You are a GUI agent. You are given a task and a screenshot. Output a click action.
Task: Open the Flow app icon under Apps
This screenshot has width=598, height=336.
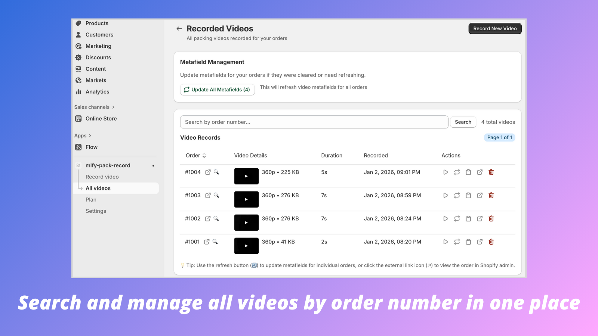point(78,147)
